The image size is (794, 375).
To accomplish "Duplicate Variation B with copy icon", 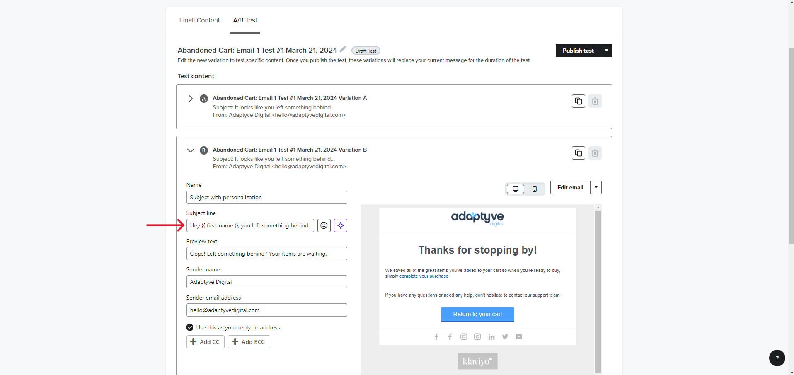I will point(578,153).
